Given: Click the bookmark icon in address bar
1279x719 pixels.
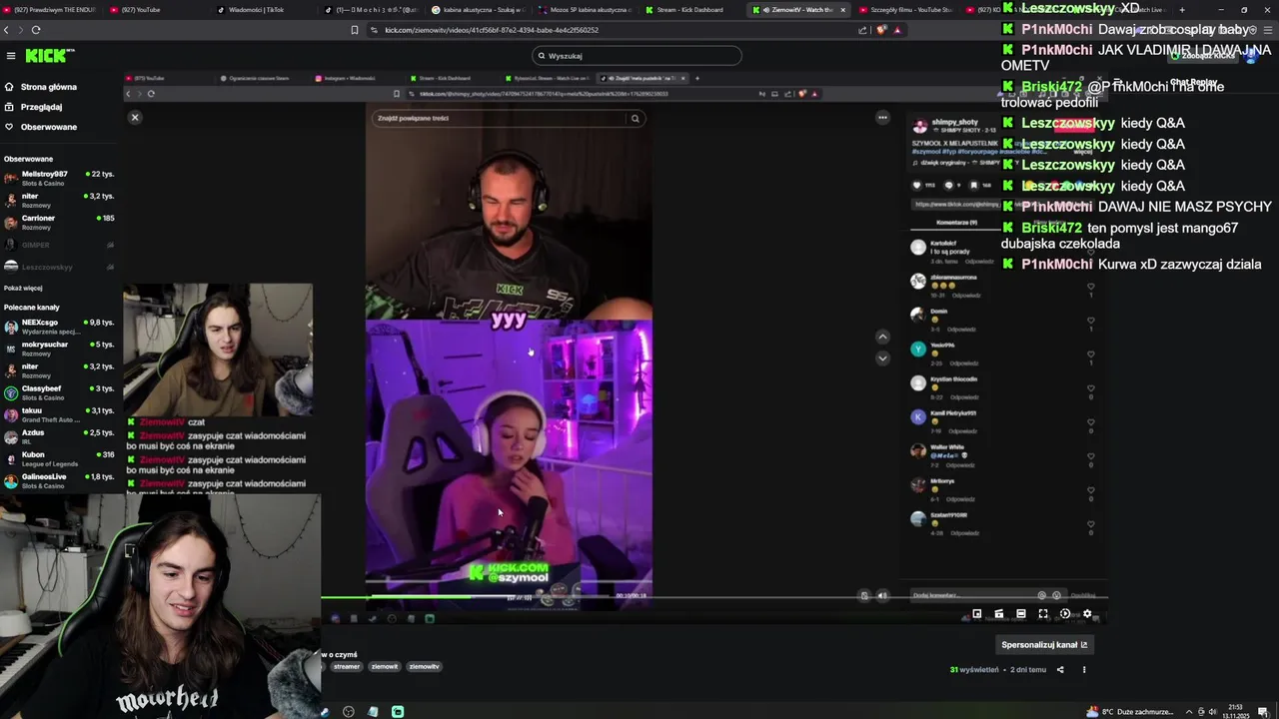Looking at the screenshot, I should pyautogui.click(x=354, y=30).
